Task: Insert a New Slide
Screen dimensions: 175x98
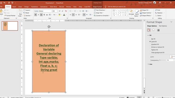Action: 21,13
